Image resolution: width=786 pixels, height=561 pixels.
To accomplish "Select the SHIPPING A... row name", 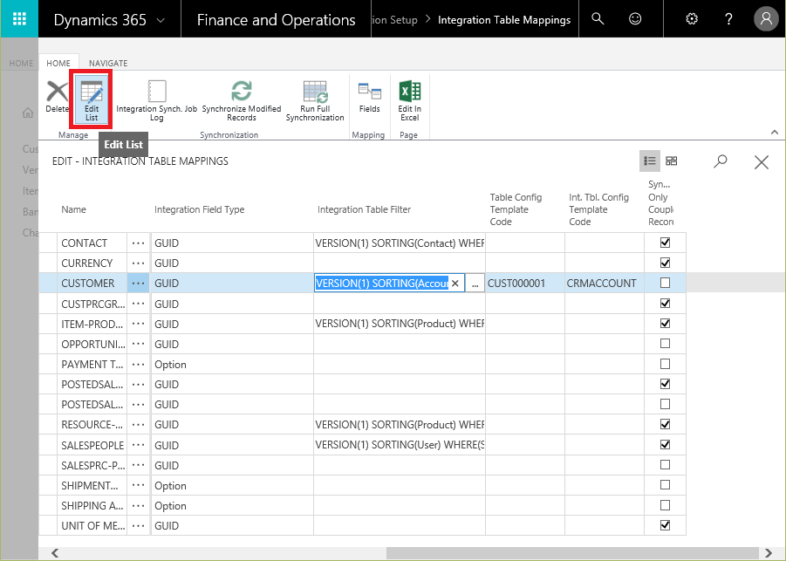I will [92, 506].
